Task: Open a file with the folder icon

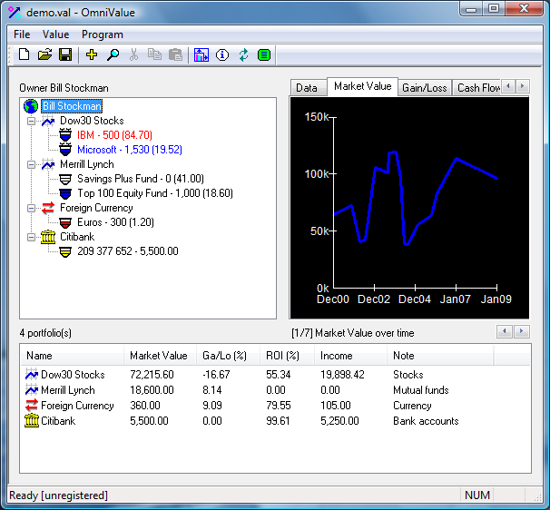Action: tap(44, 54)
